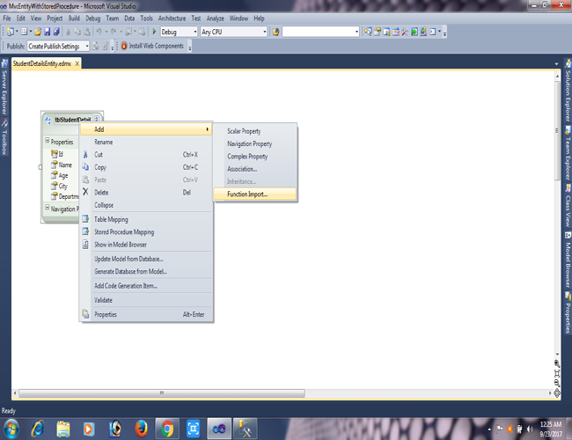Click Validate in the context menu

[x=146, y=300]
